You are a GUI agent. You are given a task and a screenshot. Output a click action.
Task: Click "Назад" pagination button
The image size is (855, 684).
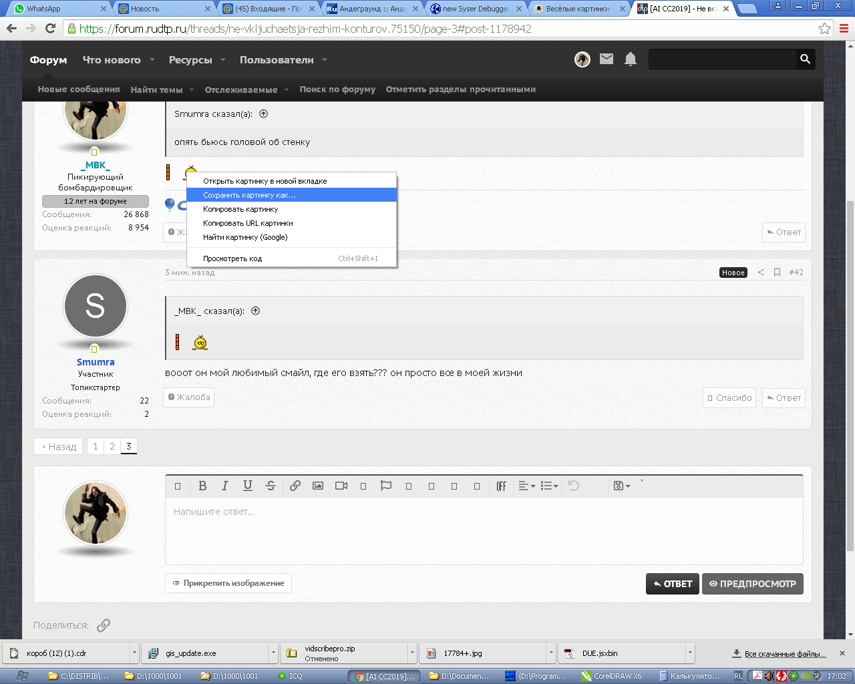pyautogui.click(x=59, y=446)
